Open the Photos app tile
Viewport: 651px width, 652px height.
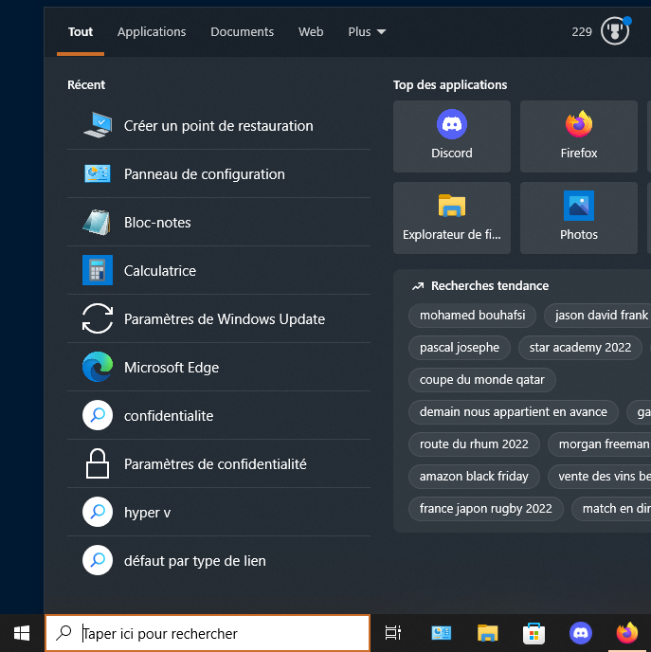579,218
